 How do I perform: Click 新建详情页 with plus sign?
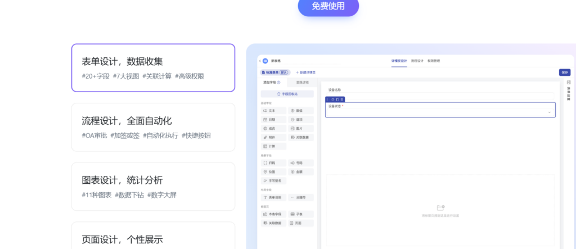[x=305, y=73]
